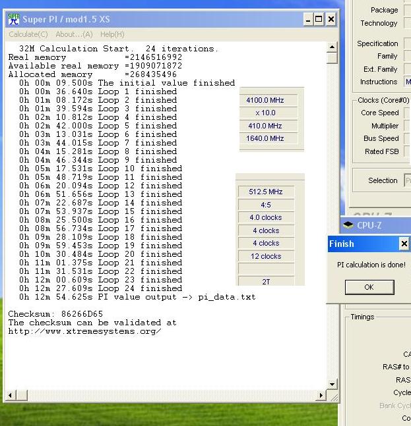This screenshot has height=426, width=411.
Task: Click the vertical scrollbar down arrow
Action: (332, 384)
